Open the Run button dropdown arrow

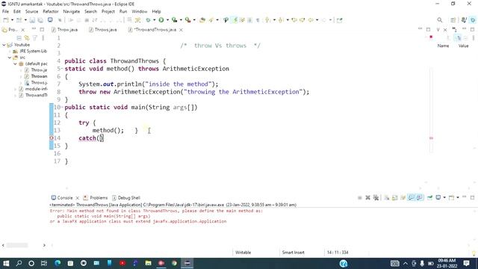pos(167,20)
